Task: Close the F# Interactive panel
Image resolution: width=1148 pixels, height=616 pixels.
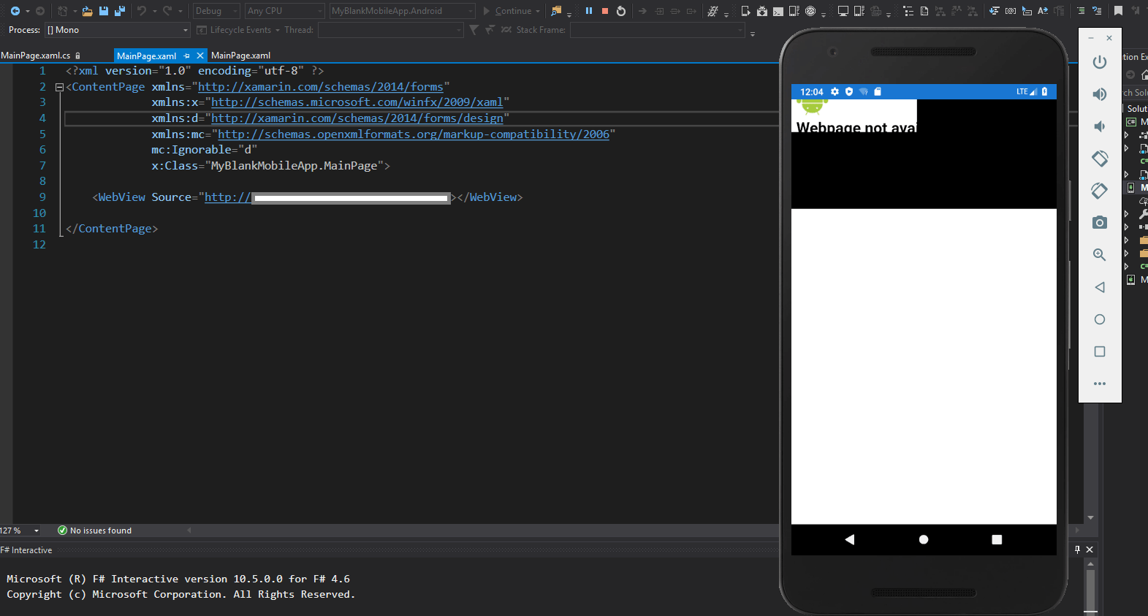Action: [x=1090, y=550]
